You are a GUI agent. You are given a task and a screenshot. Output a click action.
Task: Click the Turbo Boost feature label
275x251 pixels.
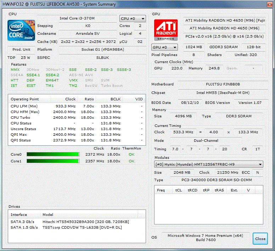(112, 86)
